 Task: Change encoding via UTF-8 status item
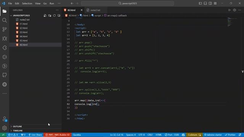(x=141, y=135)
